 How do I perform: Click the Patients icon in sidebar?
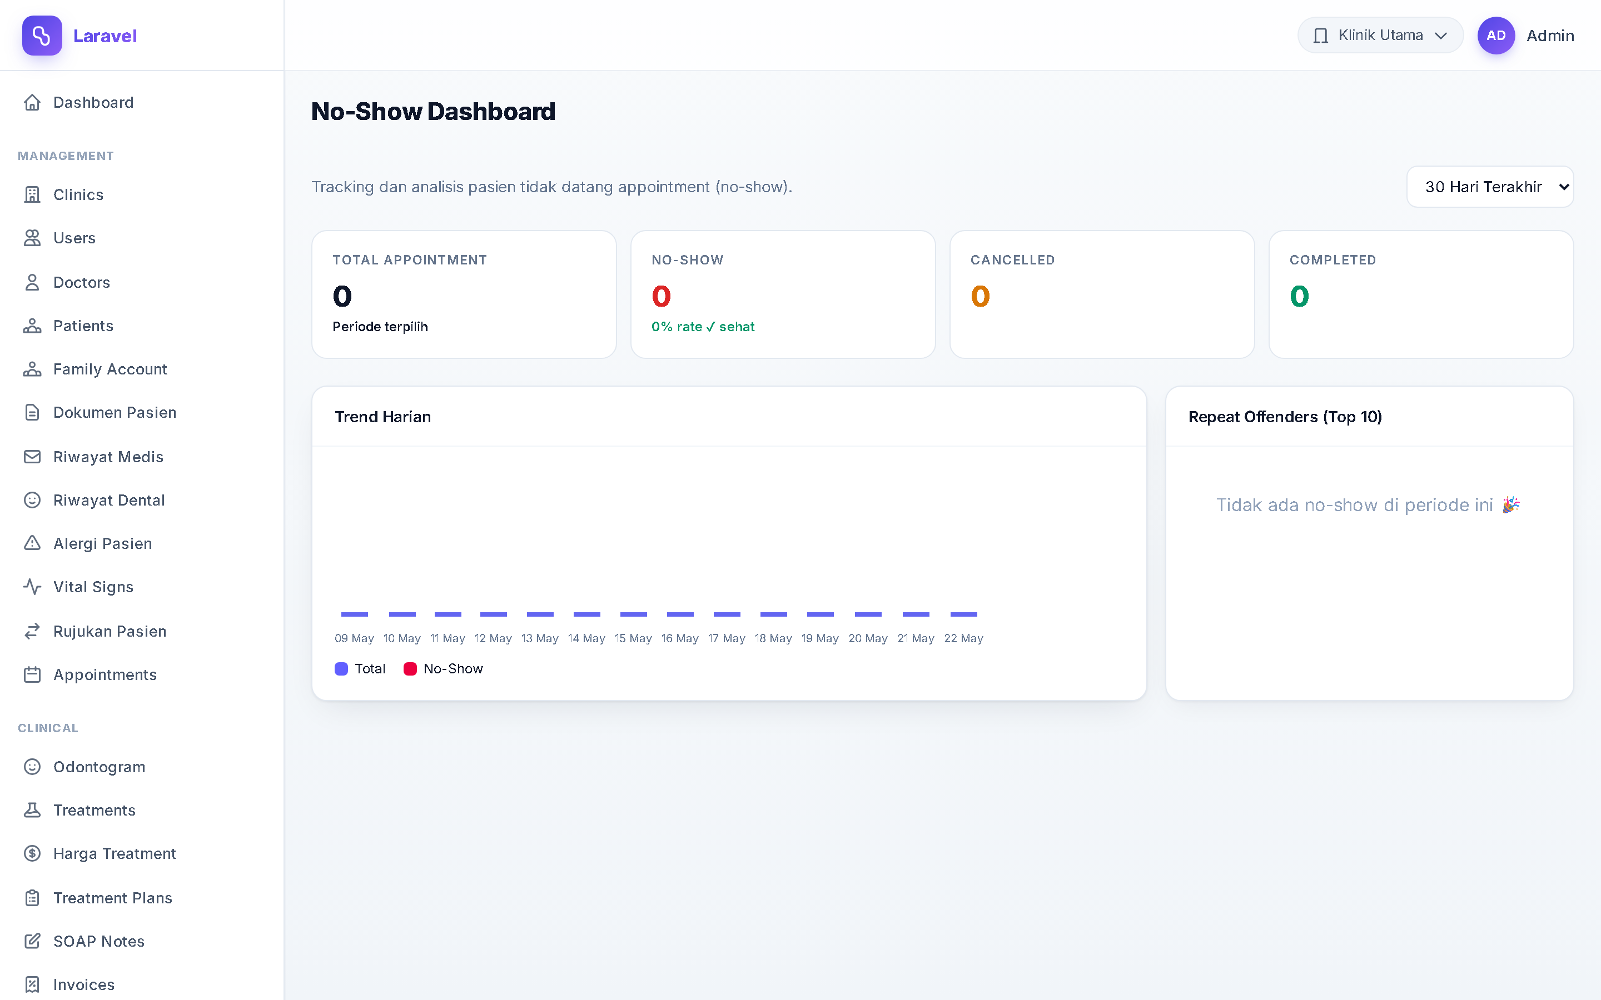point(32,326)
